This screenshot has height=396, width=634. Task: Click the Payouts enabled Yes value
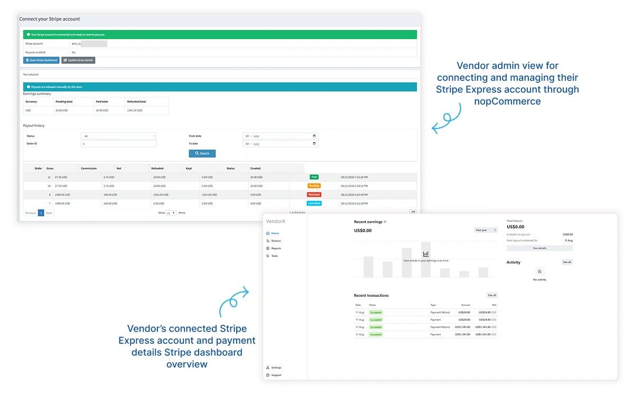[73, 52]
